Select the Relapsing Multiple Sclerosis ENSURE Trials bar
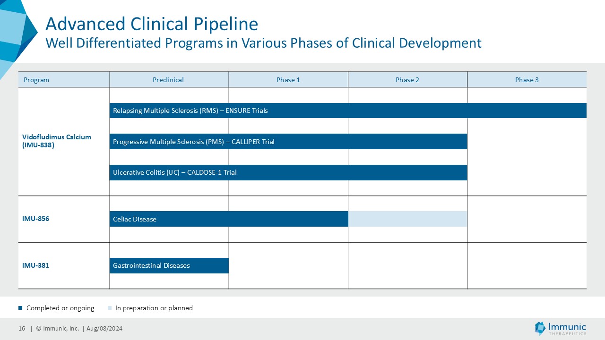 click(x=348, y=110)
